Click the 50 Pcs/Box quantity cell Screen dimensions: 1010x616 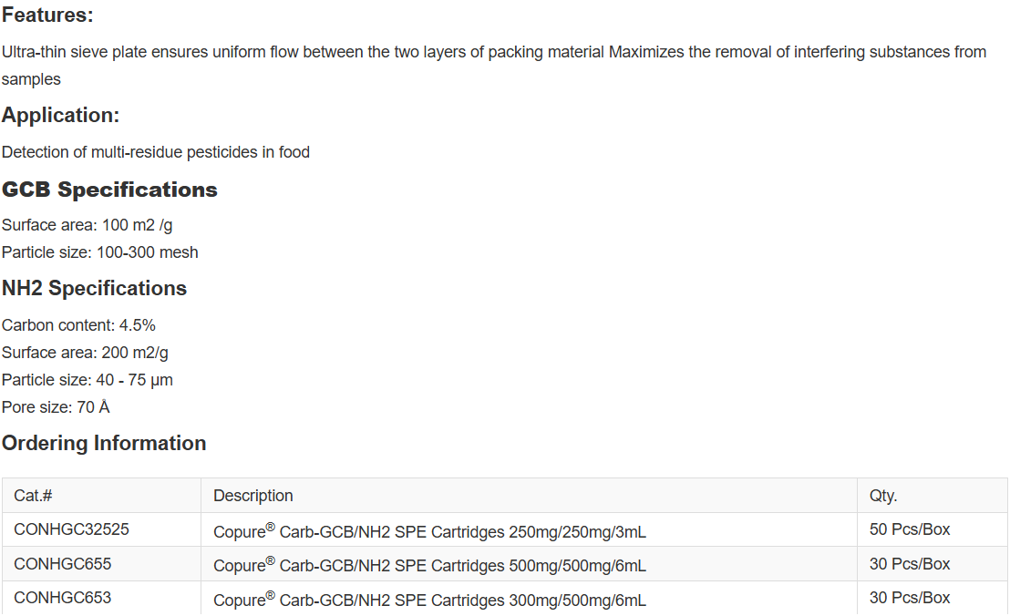point(910,529)
